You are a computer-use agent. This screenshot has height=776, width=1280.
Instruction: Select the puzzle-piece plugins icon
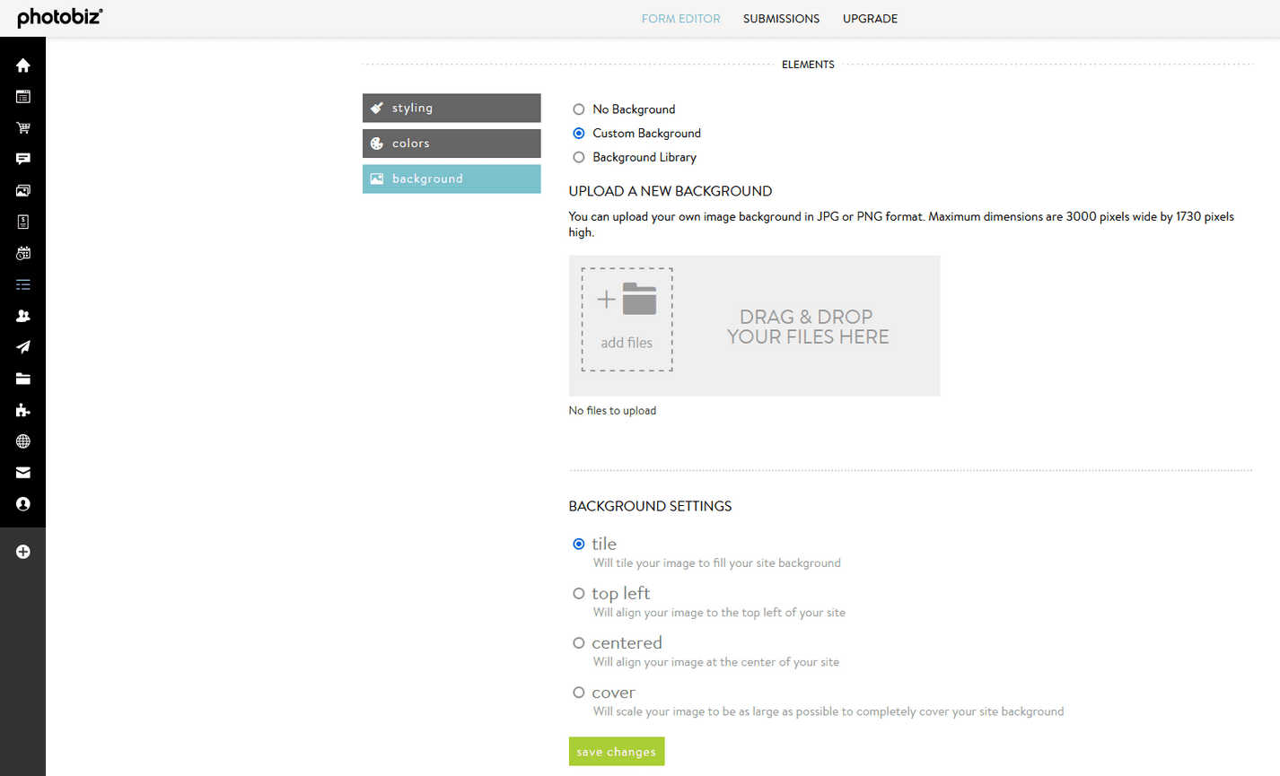pyautogui.click(x=23, y=410)
